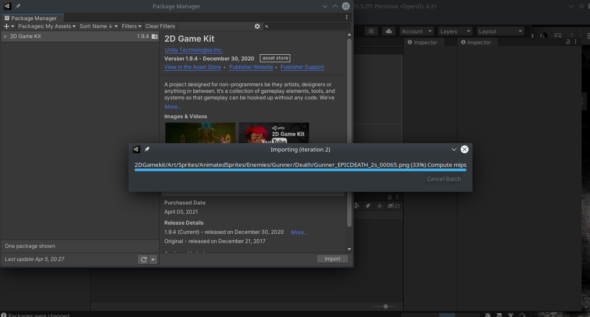Click the package details vertical scrollbar
Image resolution: width=590 pixels, height=317 pixels.
[349, 133]
